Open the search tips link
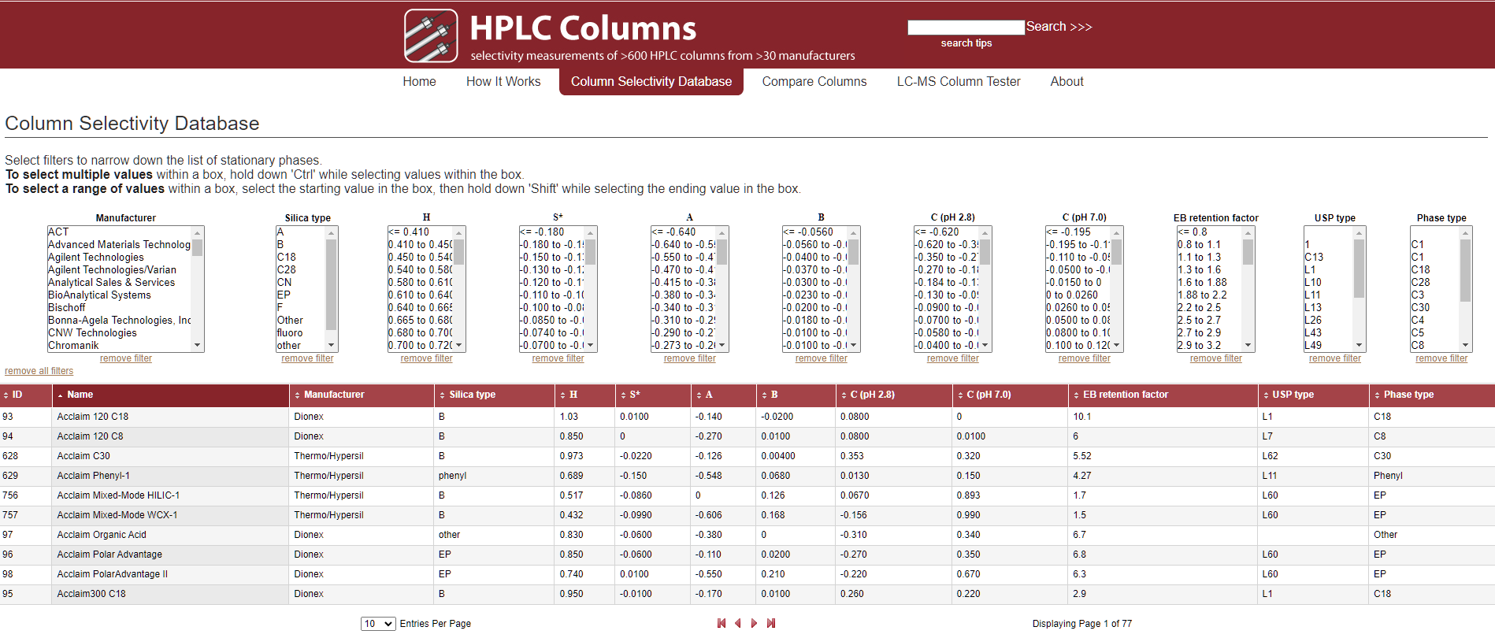 pyautogui.click(x=966, y=43)
